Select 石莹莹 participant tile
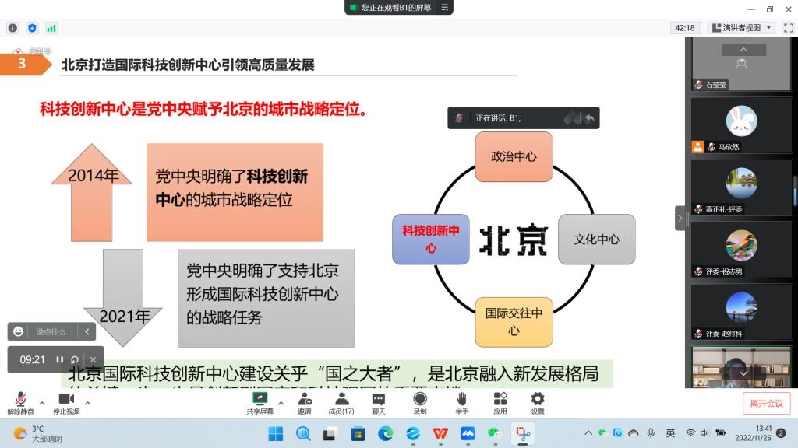 pos(741,65)
